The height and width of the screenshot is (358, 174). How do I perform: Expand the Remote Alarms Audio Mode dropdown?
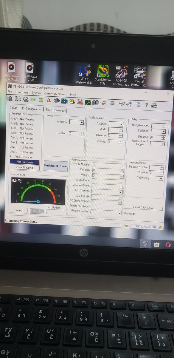108,181
